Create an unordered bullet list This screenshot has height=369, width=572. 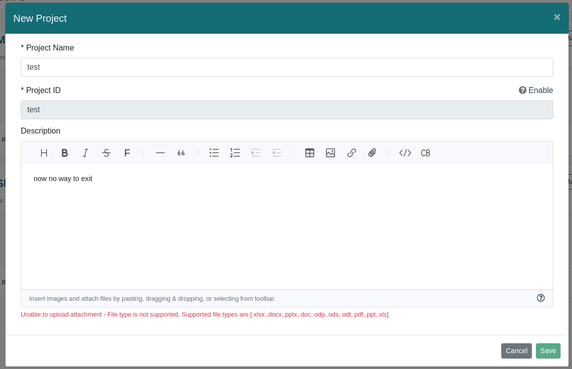[x=214, y=153]
